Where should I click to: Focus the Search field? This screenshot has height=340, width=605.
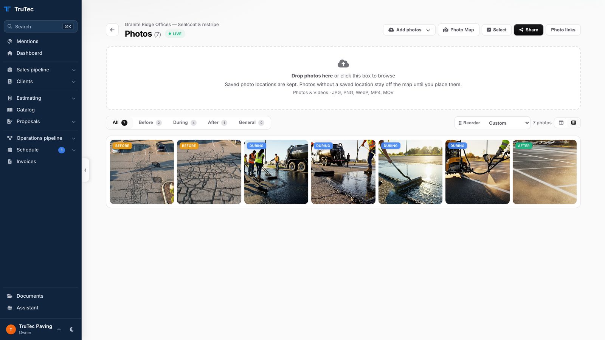41,26
